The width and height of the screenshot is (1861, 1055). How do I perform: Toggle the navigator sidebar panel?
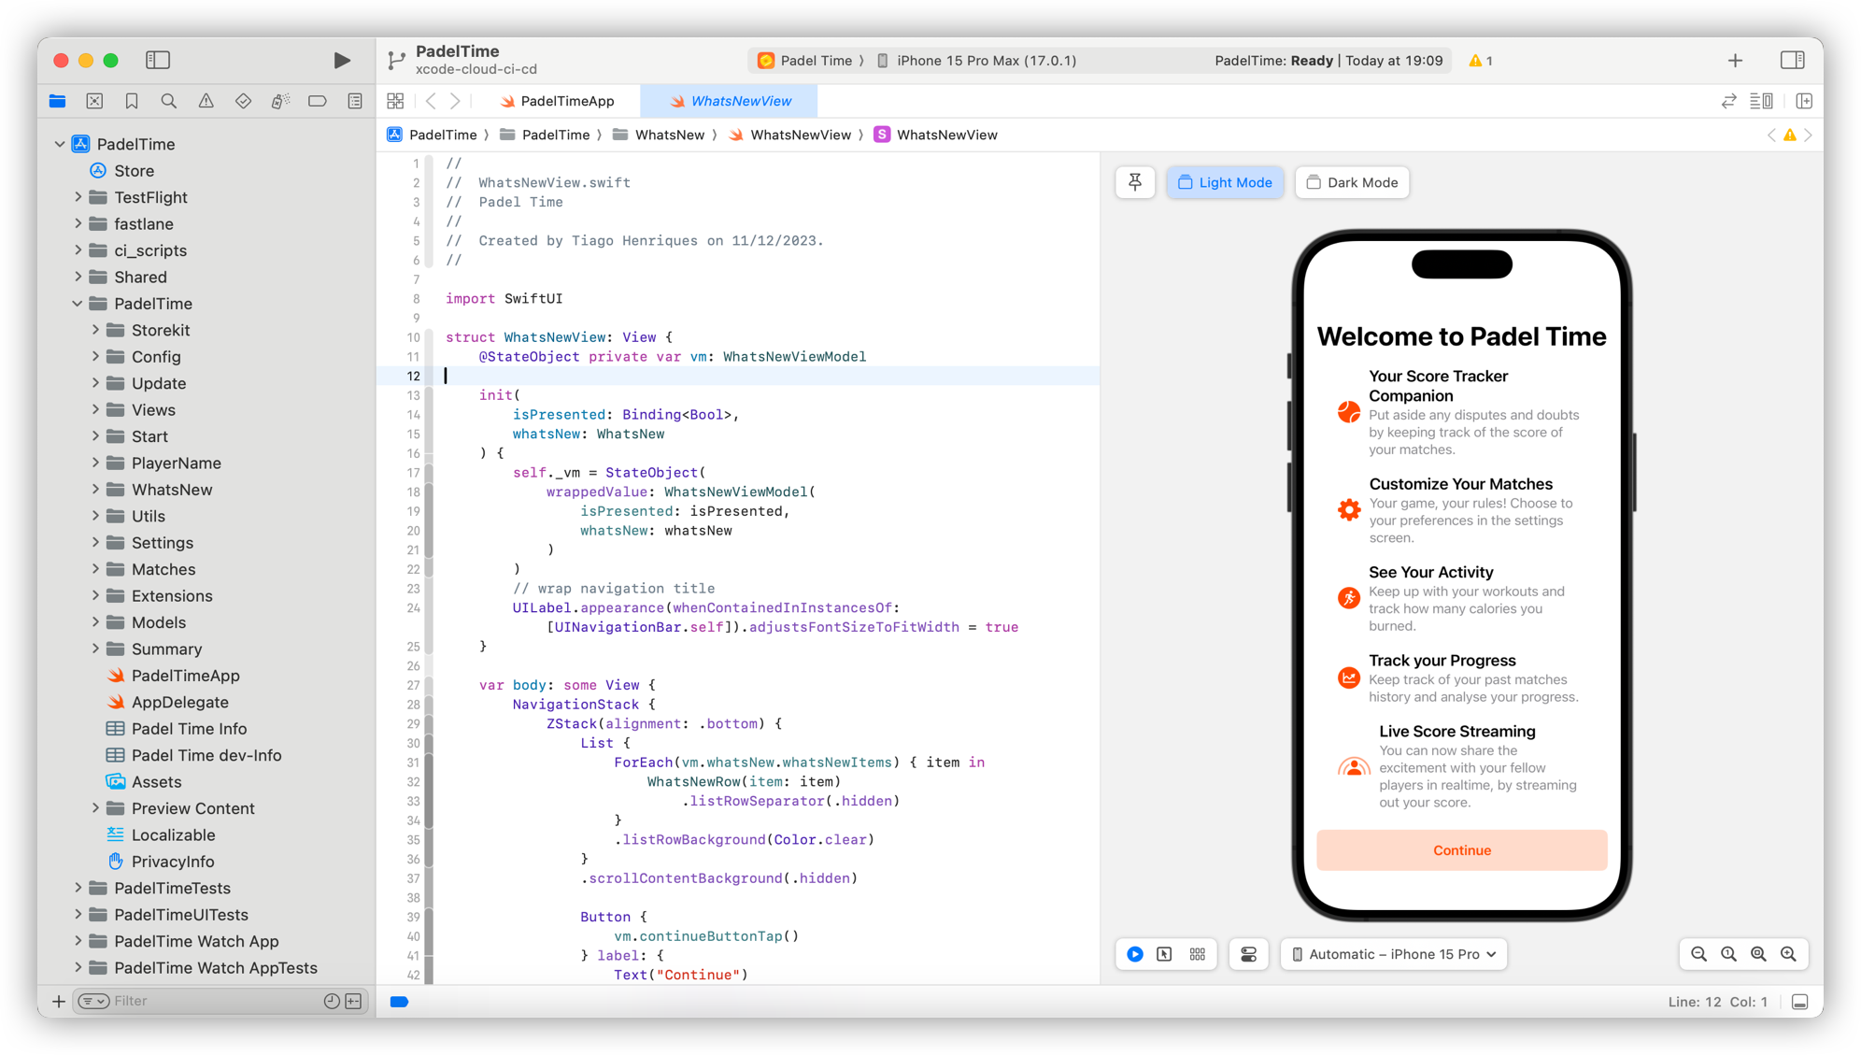(x=158, y=61)
